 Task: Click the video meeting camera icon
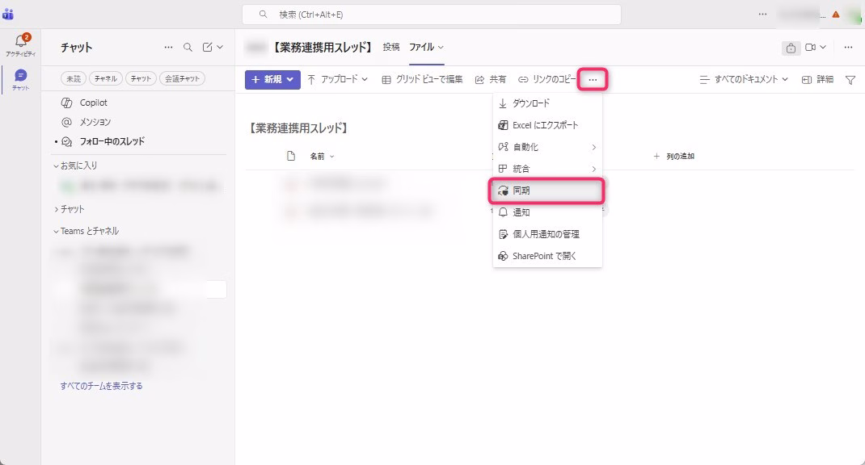(812, 48)
